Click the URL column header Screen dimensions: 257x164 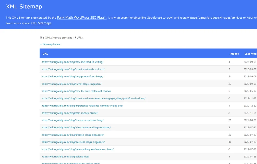[45, 54]
